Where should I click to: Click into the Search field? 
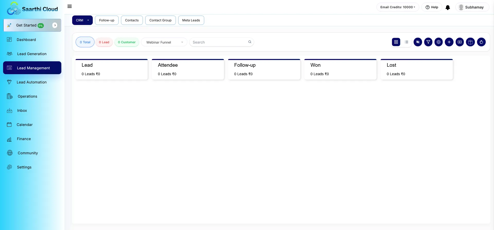[x=219, y=42]
